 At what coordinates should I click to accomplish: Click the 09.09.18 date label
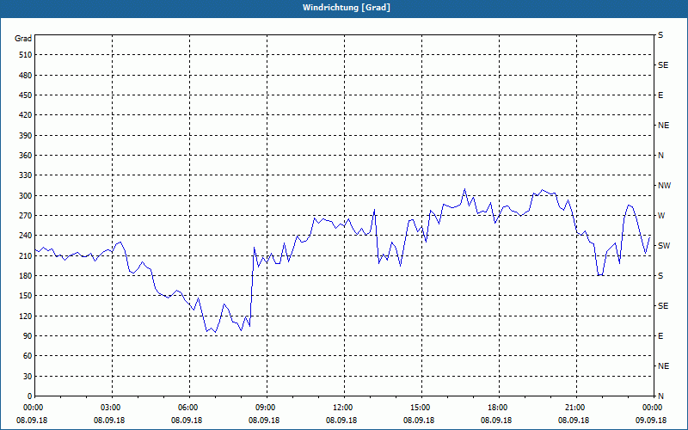[651, 420]
